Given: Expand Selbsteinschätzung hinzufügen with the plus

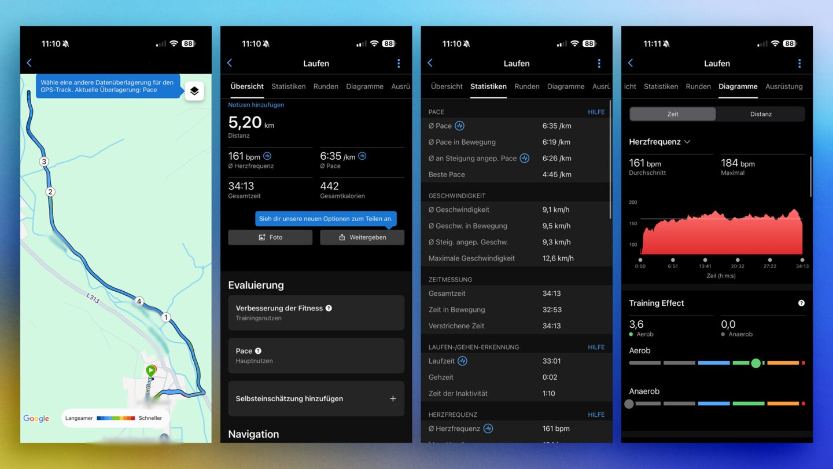Looking at the screenshot, I should pyautogui.click(x=393, y=398).
